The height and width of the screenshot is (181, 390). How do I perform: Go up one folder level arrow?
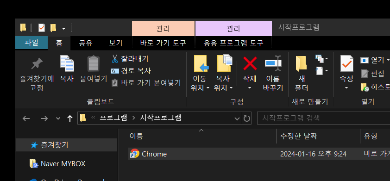(70, 119)
